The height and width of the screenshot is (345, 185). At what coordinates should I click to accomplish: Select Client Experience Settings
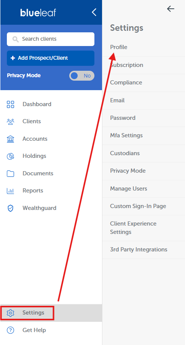pos(144,228)
